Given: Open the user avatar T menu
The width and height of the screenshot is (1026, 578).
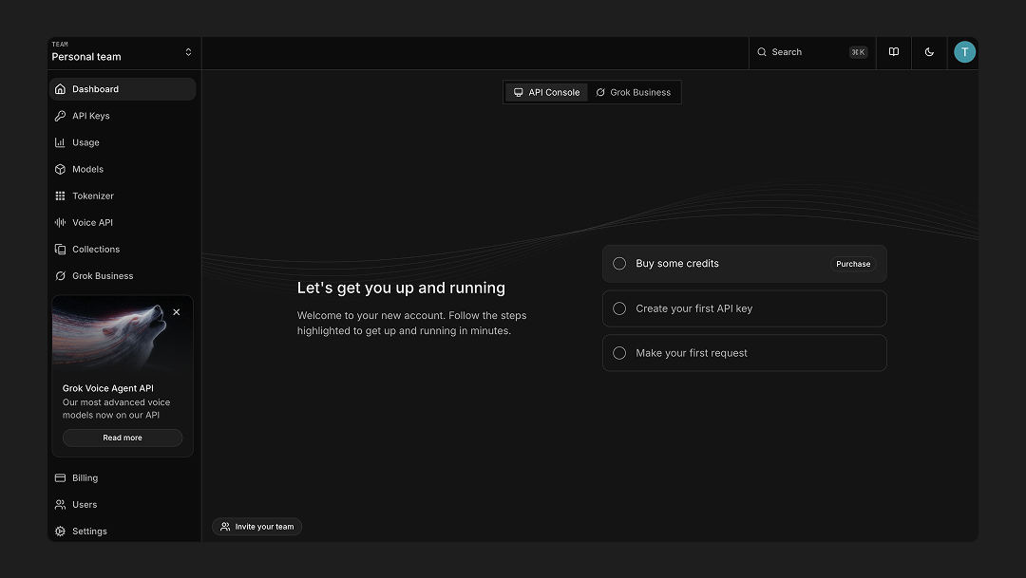Looking at the screenshot, I should 964,52.
